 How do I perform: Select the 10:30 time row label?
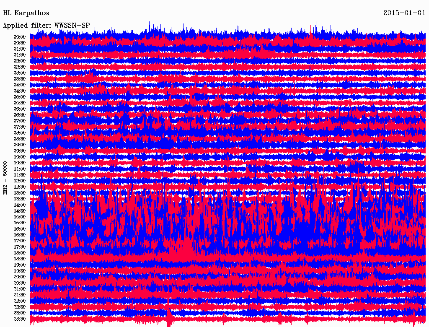click(20, 163)
